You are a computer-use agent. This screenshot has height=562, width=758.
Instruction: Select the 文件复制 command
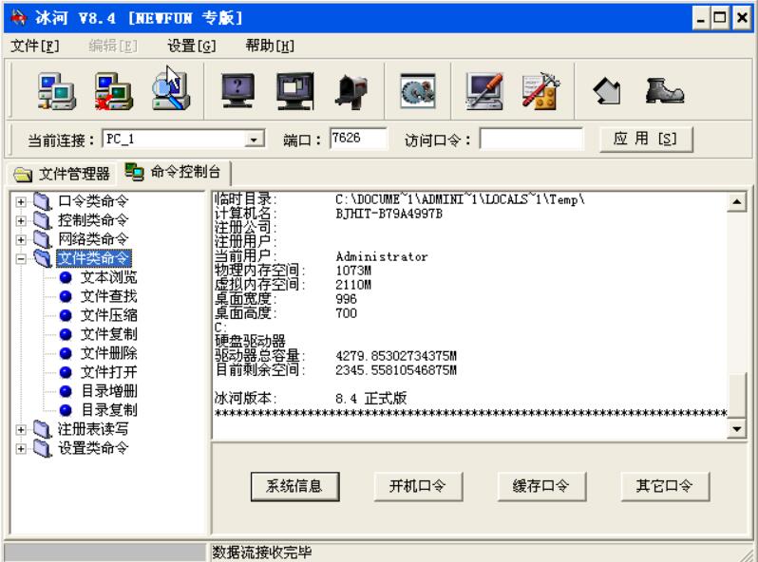click(109, 334)
